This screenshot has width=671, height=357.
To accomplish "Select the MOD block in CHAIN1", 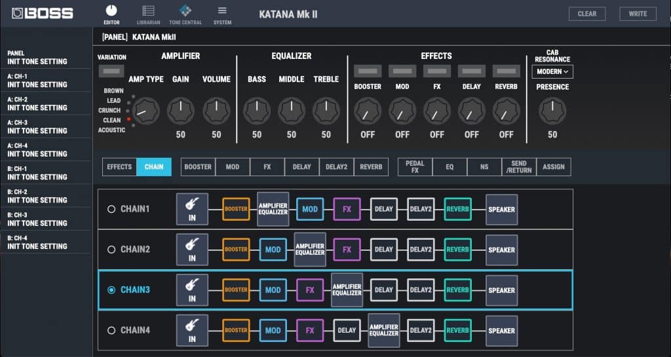I will [x=310, y=209].
